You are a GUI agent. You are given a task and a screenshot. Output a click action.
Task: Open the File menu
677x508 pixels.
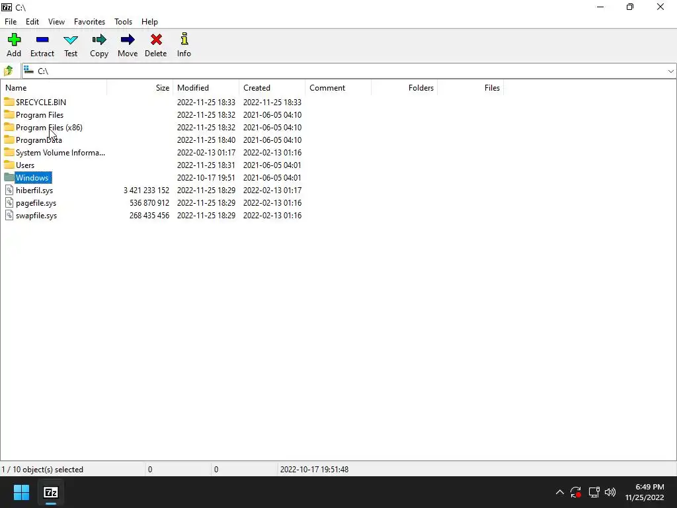coord(11,22)
